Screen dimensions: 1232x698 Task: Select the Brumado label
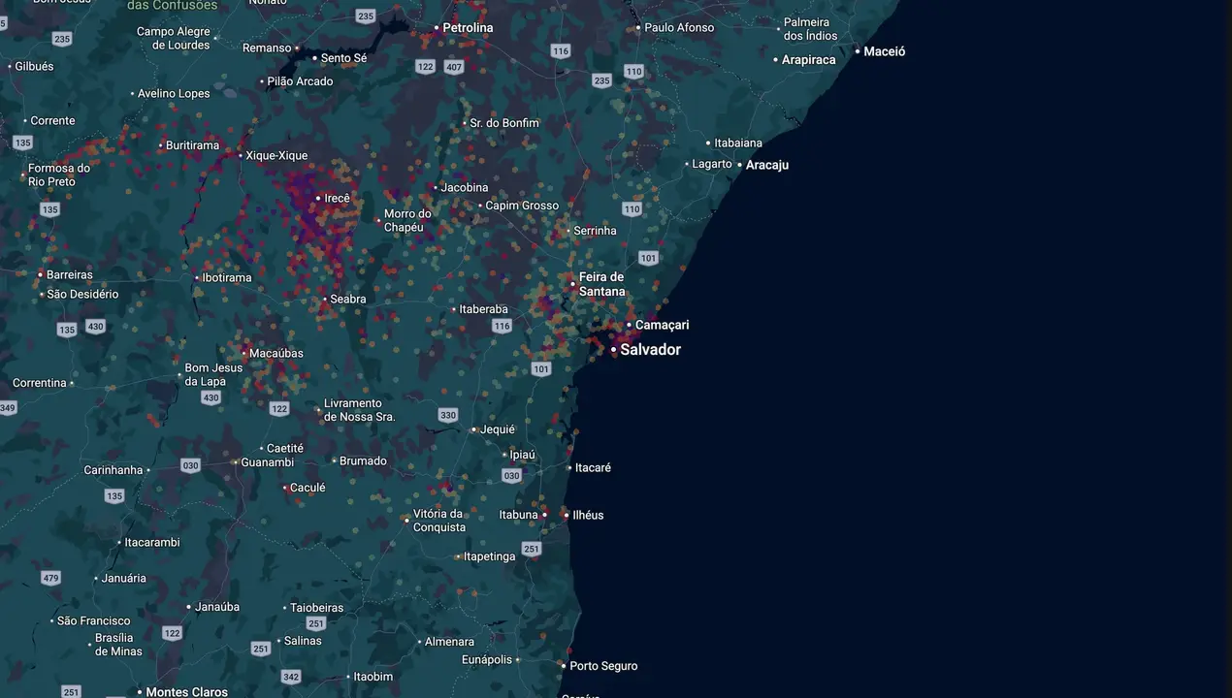(x=364, y=461)
